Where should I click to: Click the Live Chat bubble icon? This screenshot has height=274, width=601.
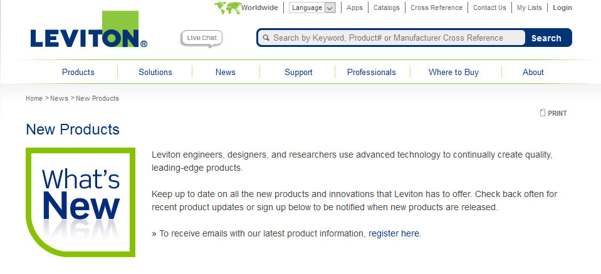point(202,38)
